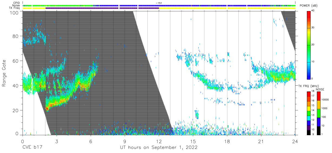Click the y-axis tick label '80'
Viewport: 332px width, 153px height.
(16, 36)
